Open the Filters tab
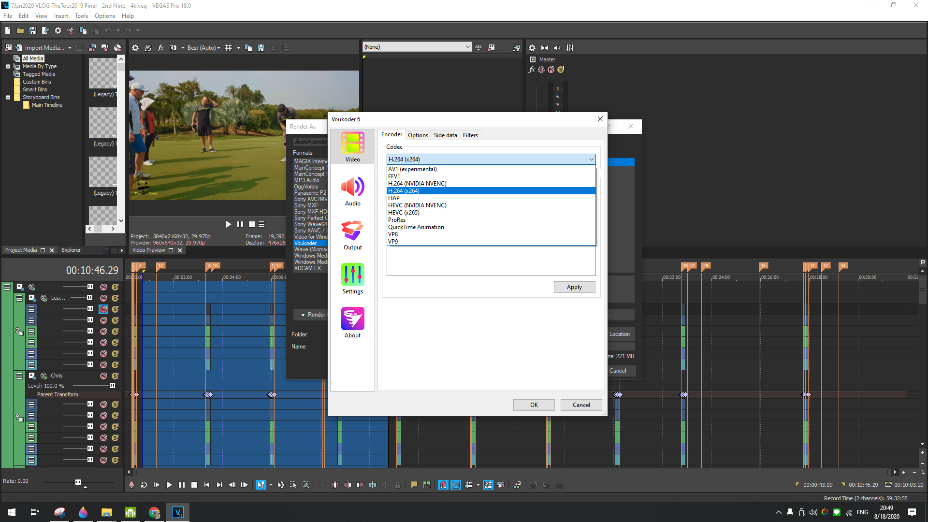This screenshot has width=928, height=522. coord(470,135)
